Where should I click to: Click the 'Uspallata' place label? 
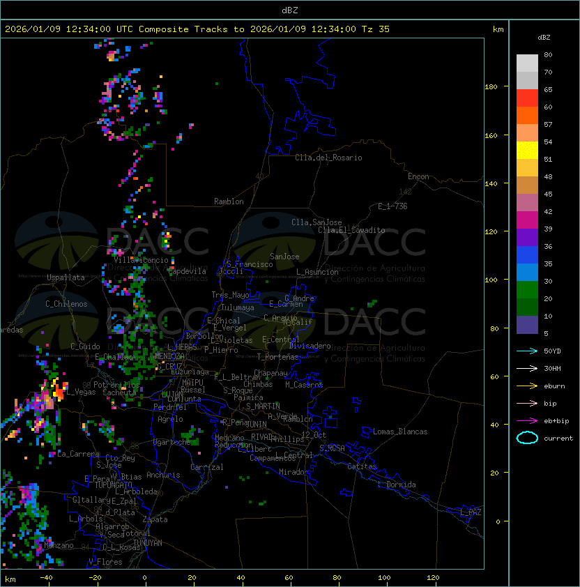[66, 277]
